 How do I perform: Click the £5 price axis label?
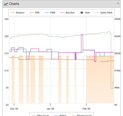click(x=7, y=88)
